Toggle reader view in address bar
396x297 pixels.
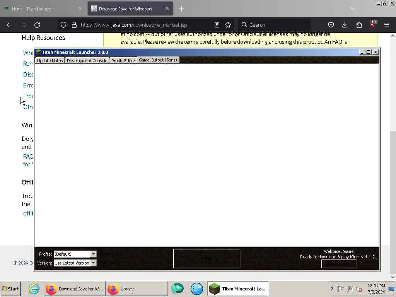(x=217, y=25)
